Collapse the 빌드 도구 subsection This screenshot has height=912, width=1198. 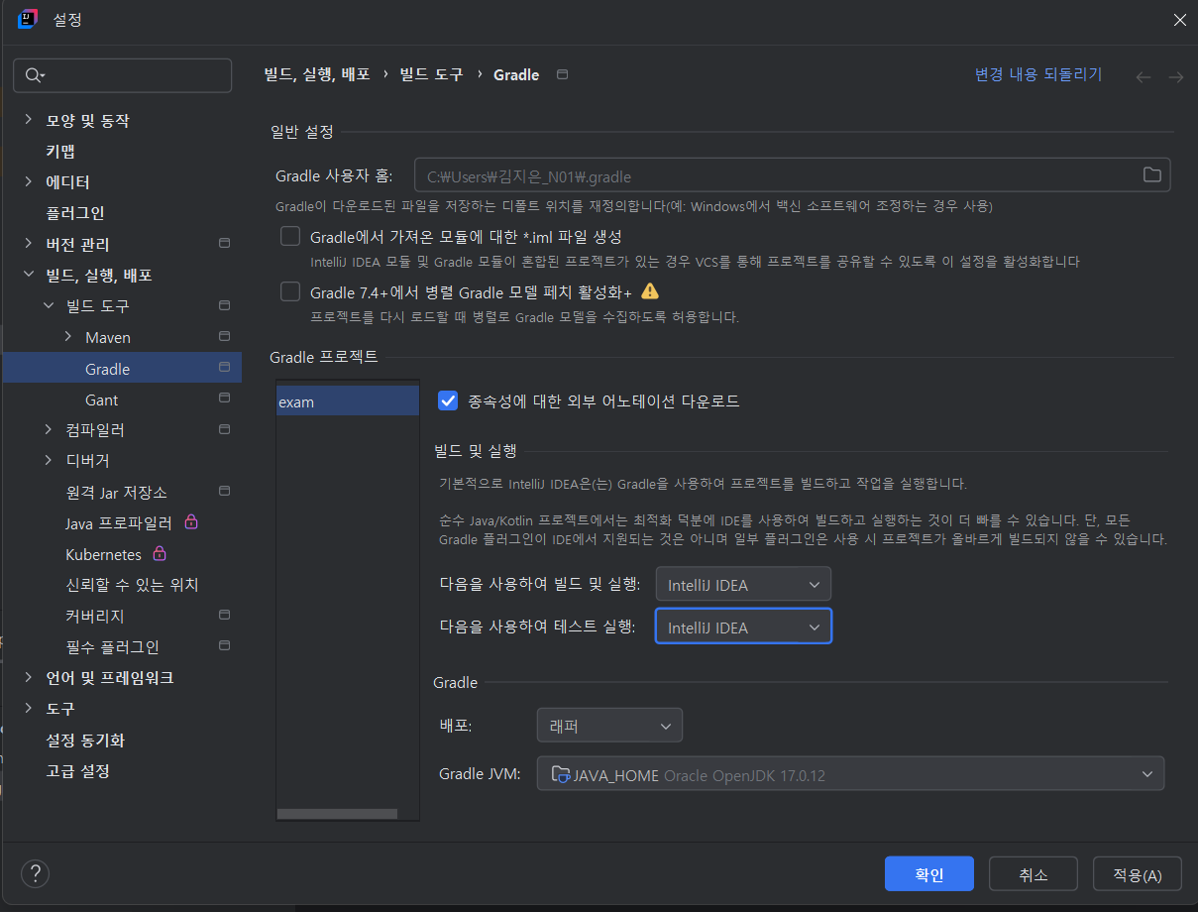pyautogui.click(x=49, y=305)
